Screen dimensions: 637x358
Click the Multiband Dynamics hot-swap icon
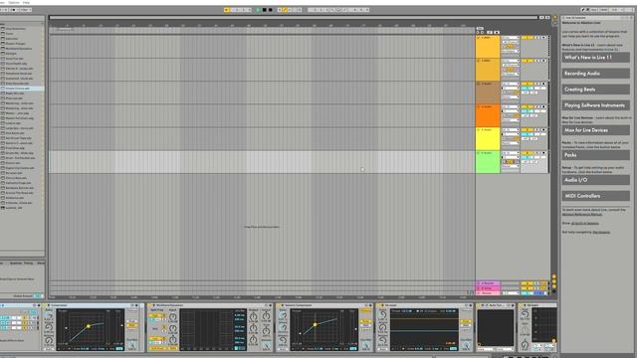click(x=266, y=305)
